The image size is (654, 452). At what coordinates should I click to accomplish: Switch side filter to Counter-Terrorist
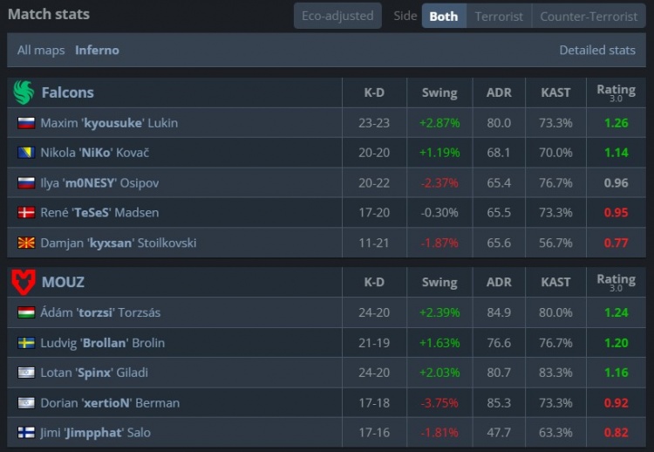(589, 16)
